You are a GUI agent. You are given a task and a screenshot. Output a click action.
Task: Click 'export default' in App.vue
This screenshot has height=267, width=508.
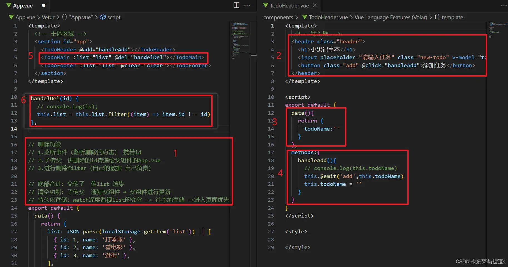(50, 208)
